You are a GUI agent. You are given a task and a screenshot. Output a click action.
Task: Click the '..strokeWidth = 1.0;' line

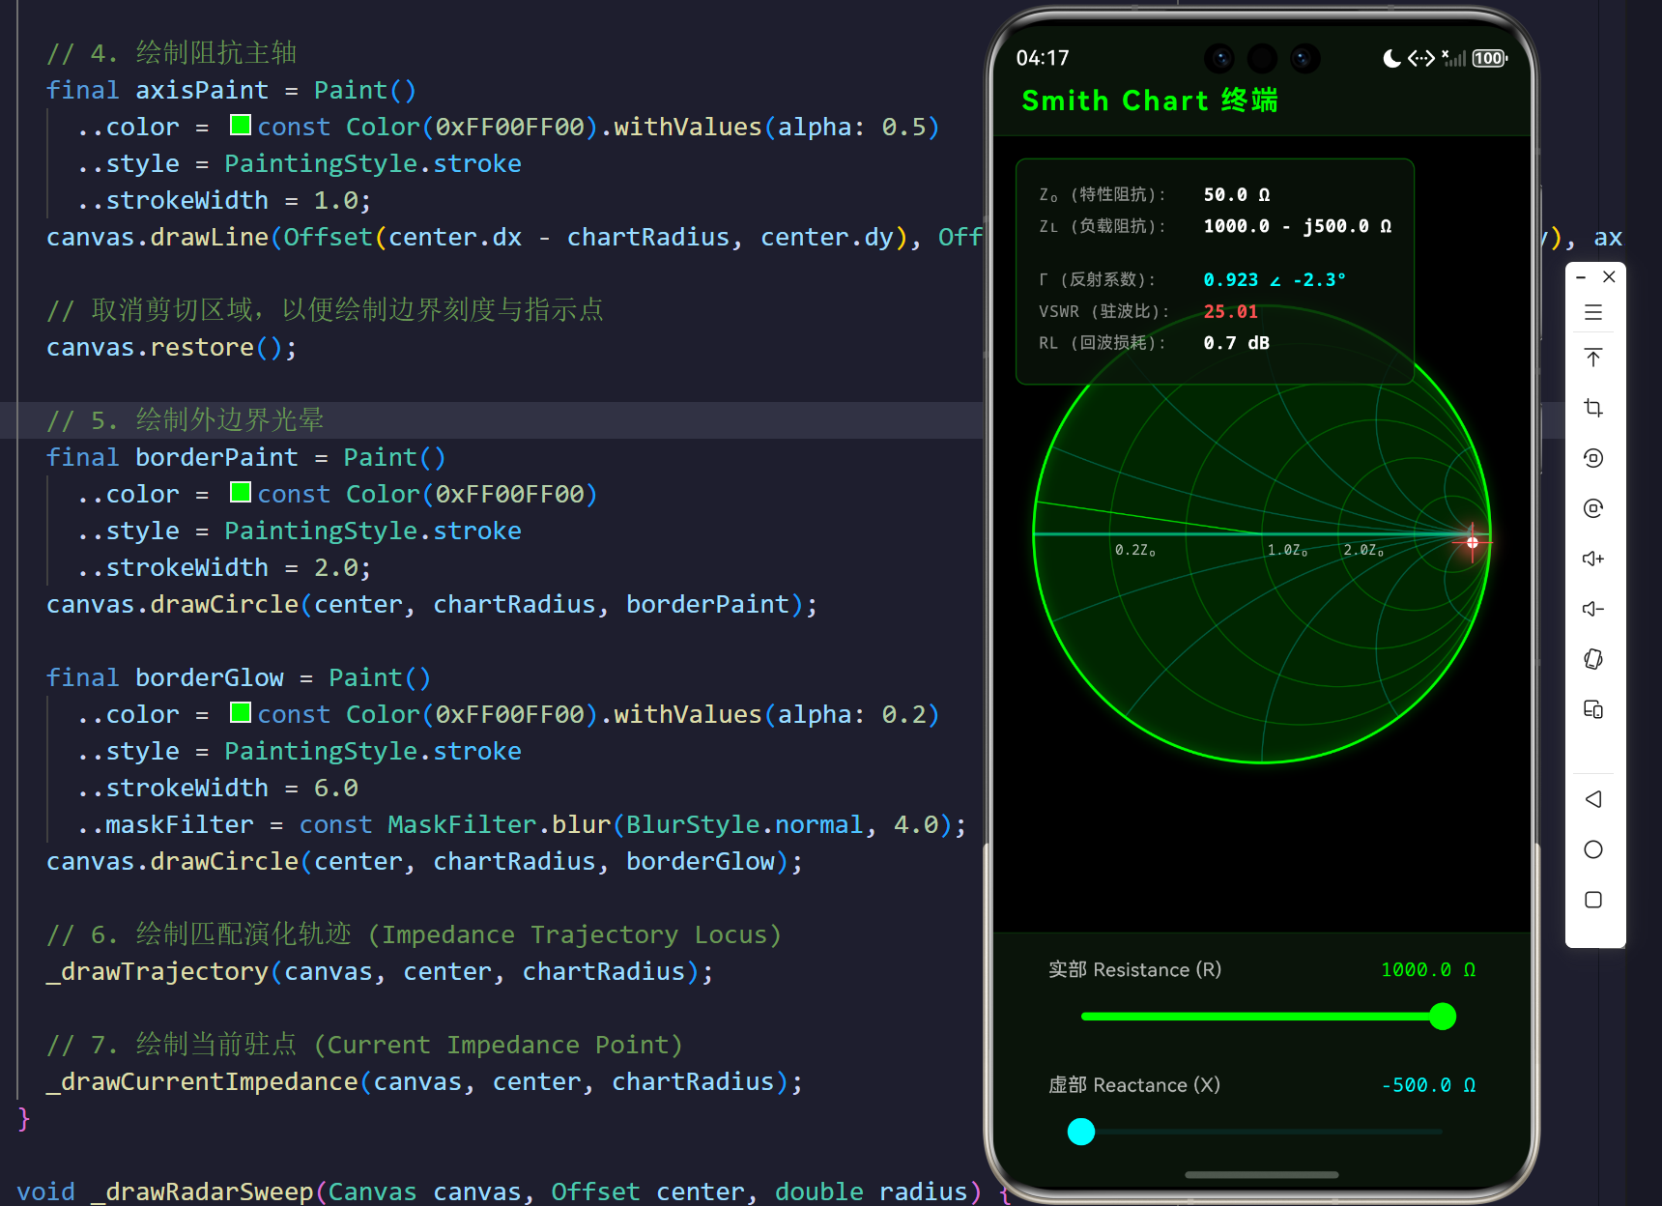point(224,200)
